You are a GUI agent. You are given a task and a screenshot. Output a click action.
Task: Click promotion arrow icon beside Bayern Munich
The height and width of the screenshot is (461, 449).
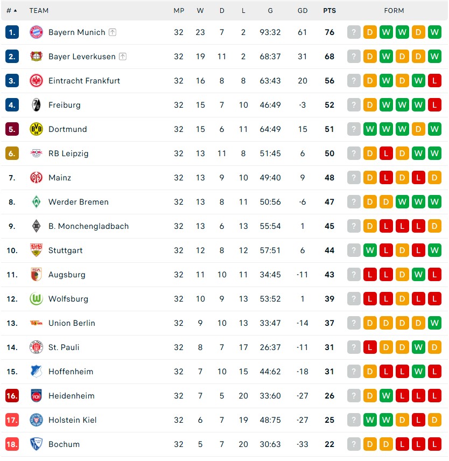pyautogui.click(x=113, y=32)
